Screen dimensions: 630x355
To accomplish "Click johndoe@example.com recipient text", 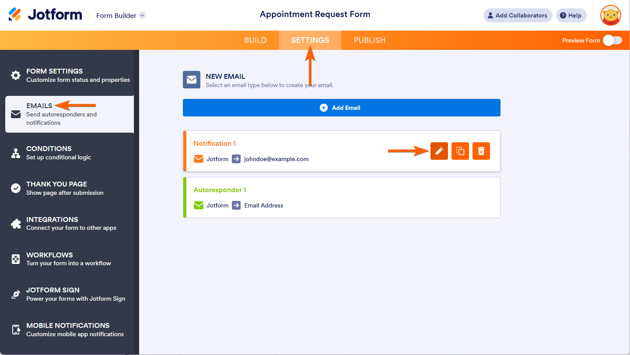I will click(x=276, y=159).
